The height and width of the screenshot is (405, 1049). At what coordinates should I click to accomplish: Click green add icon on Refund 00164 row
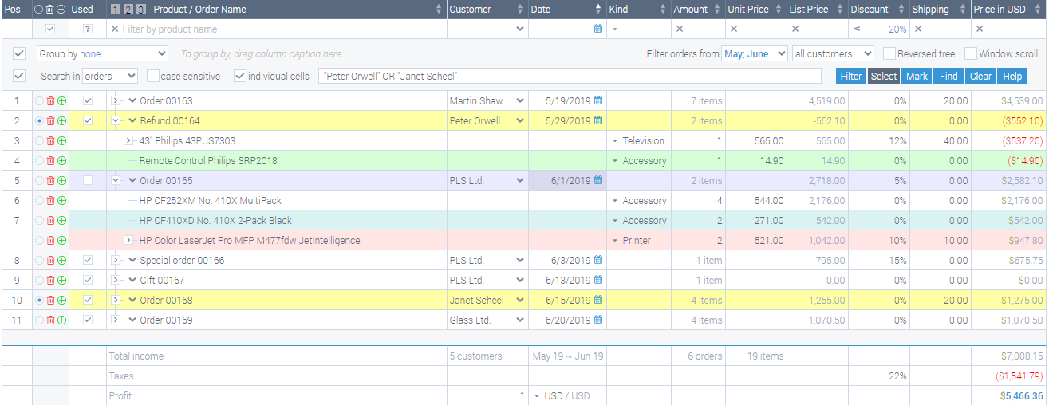tap(61, 121)
